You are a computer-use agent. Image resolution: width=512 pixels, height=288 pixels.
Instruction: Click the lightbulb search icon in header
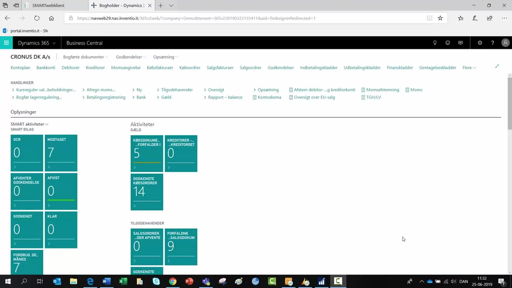[x=435, y=43]
